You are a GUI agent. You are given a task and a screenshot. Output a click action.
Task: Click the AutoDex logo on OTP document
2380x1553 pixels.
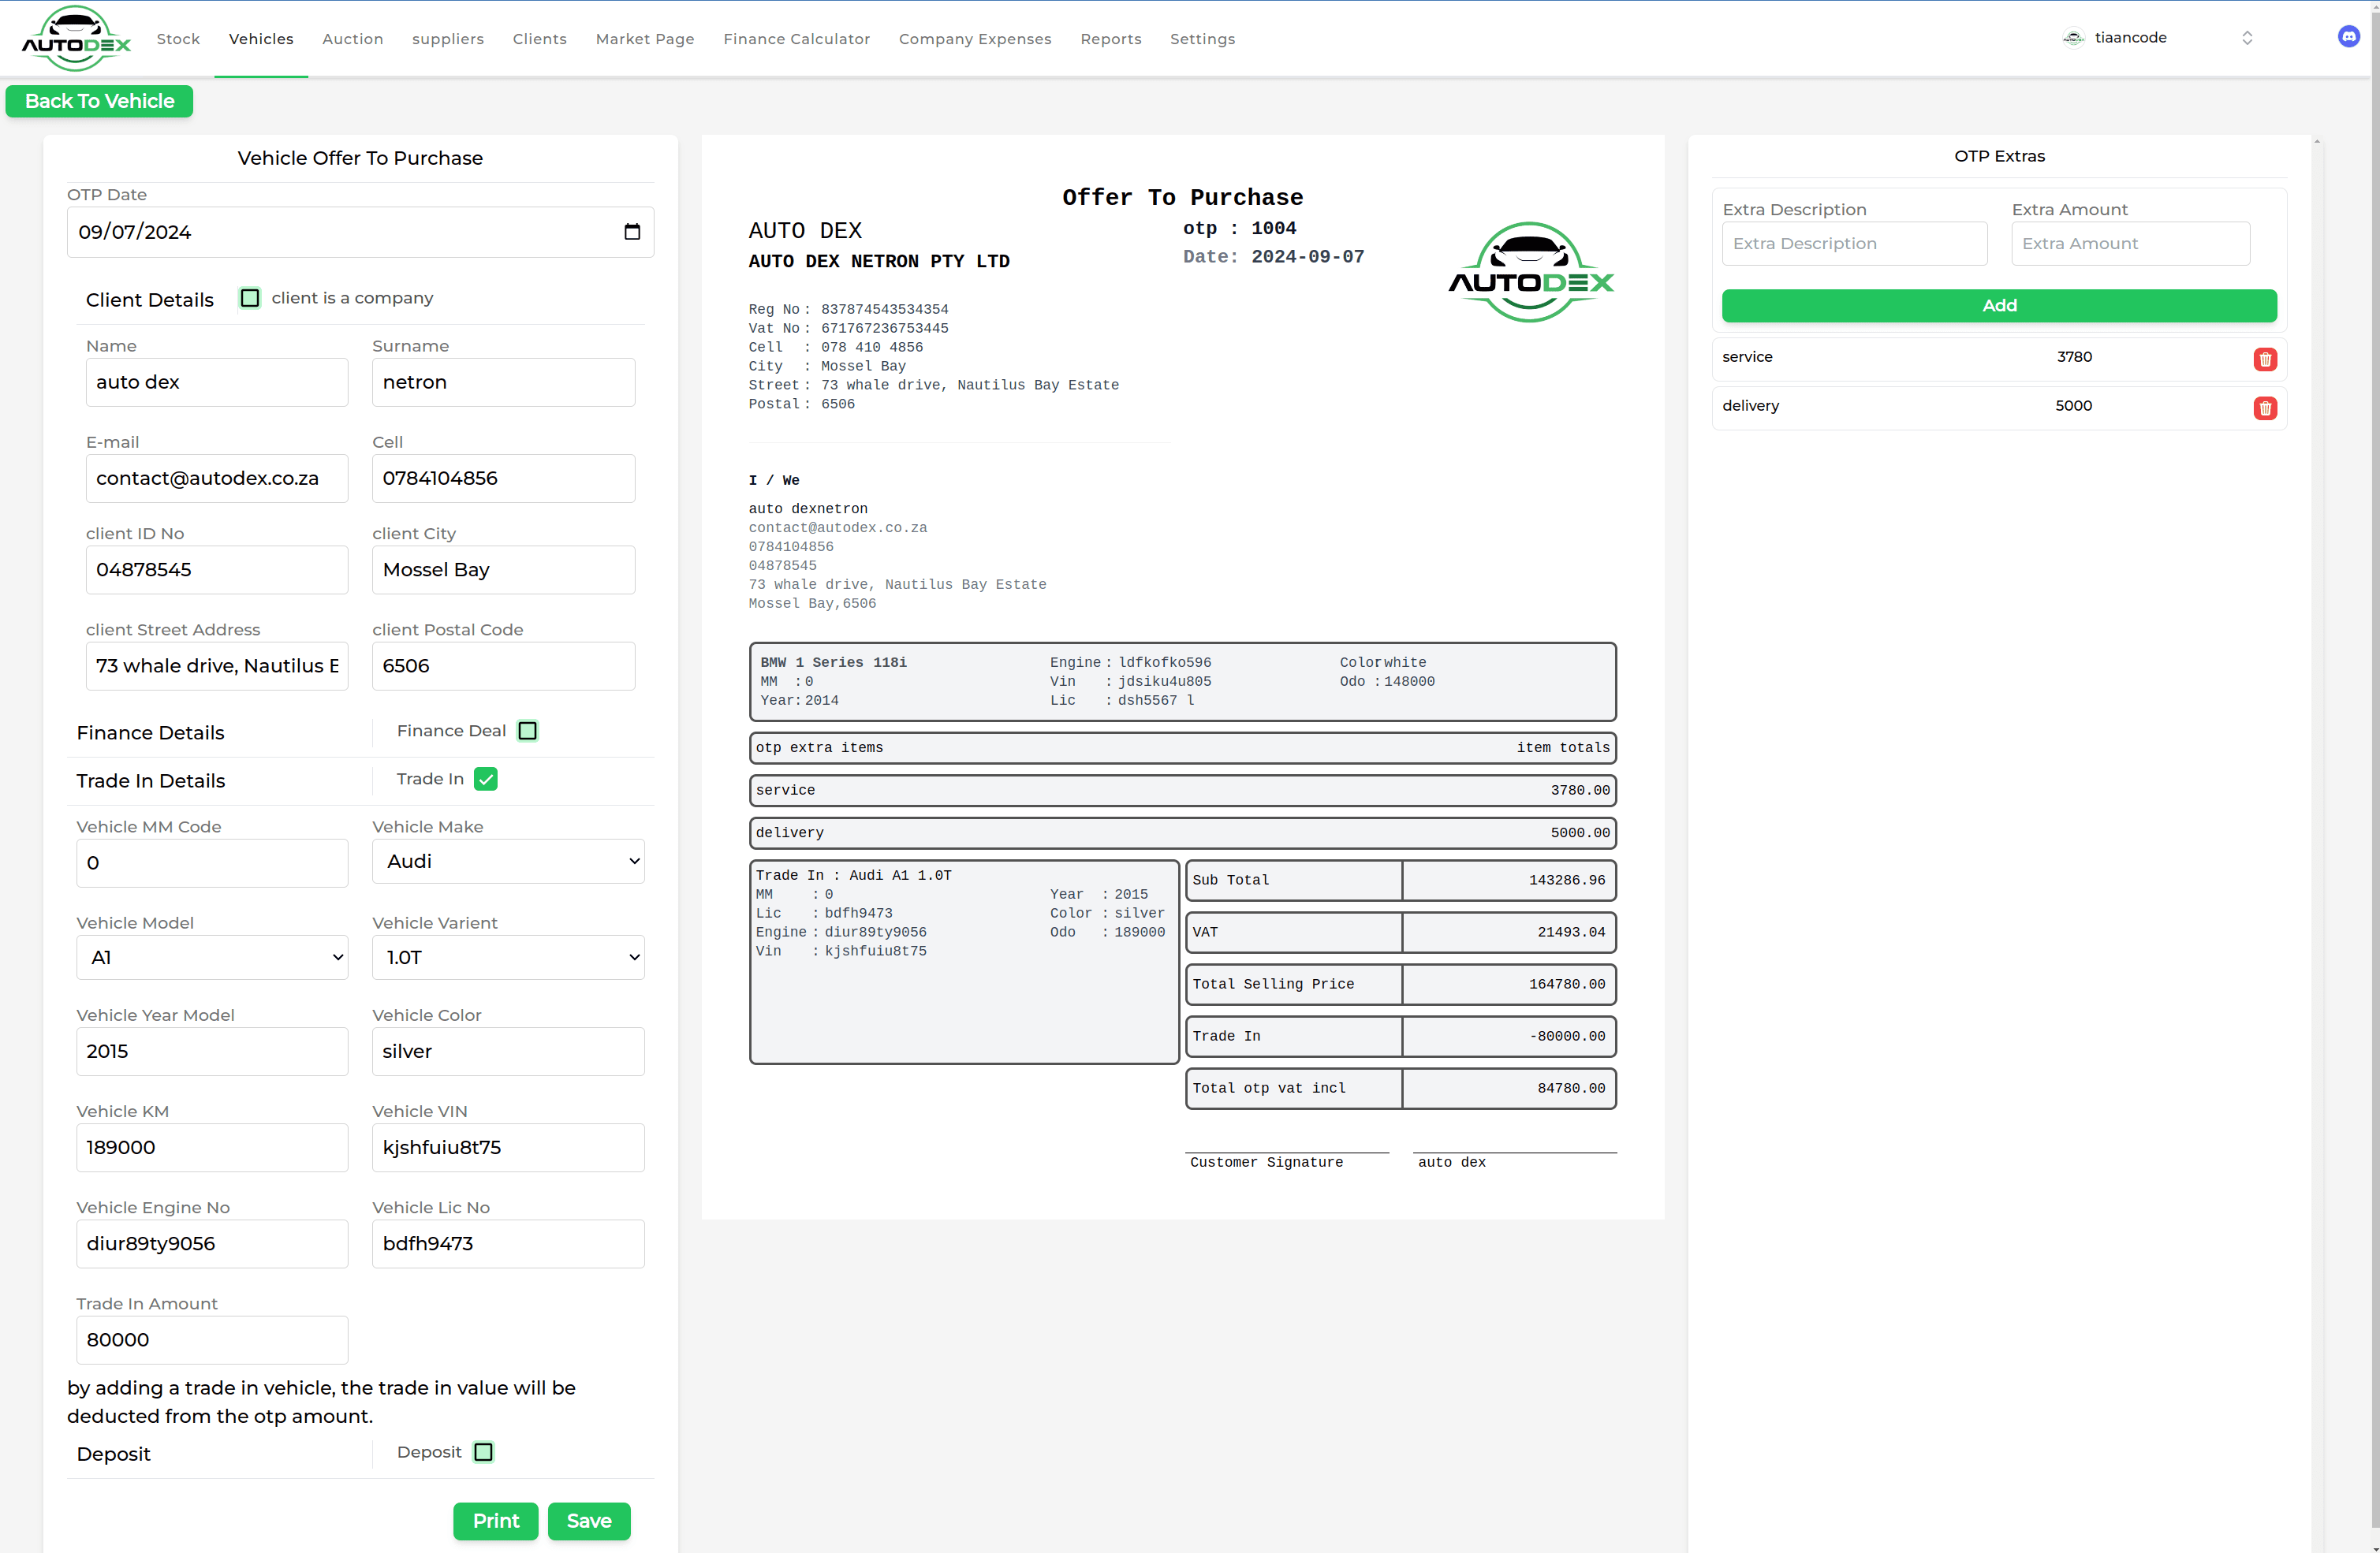1531,272
